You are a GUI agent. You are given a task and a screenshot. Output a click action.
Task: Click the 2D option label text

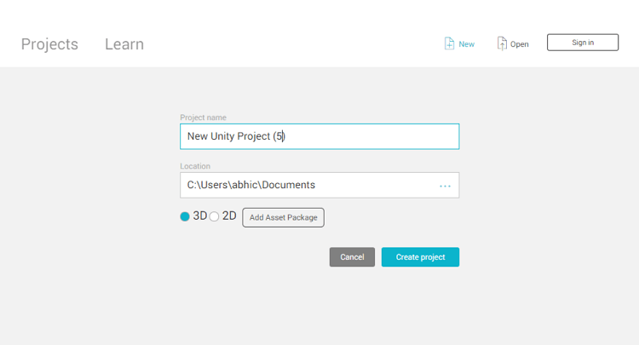pyautogui.click(x=229, y=216)
